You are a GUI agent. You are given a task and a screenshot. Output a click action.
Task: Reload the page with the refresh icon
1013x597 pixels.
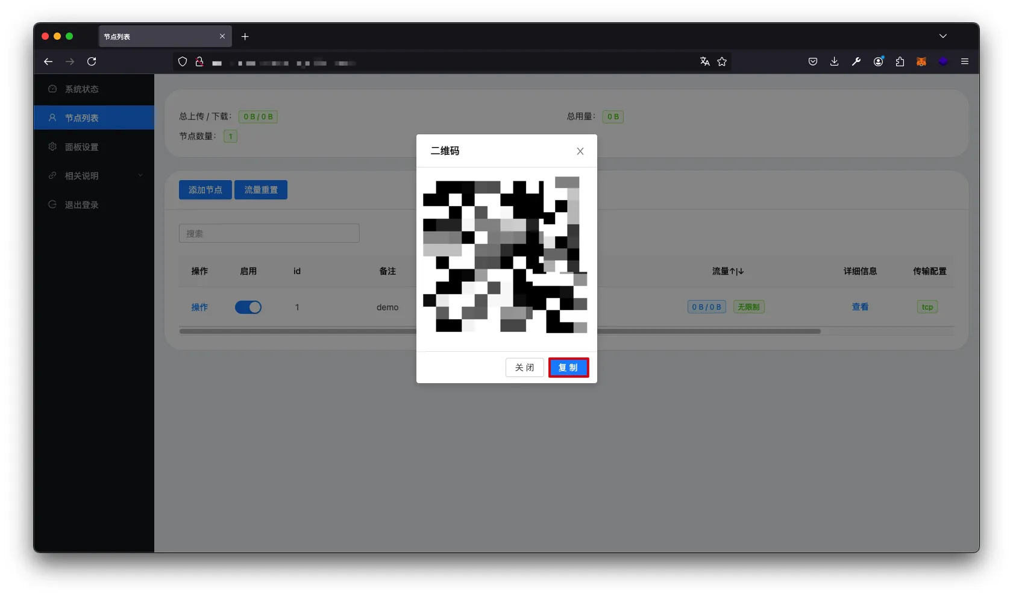(92, 61)
